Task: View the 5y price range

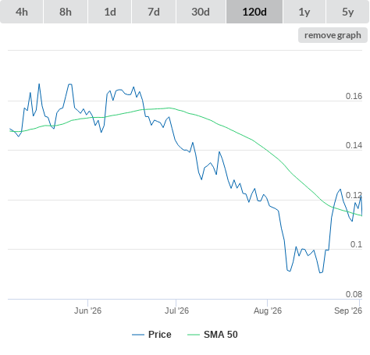Action: point(347,12)
